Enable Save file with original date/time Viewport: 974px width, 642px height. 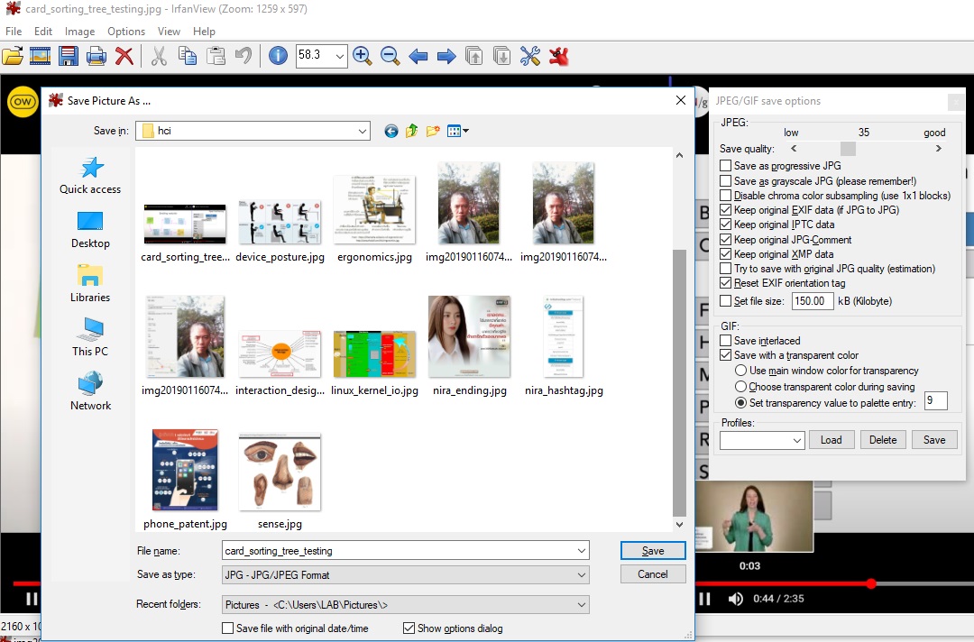click(228, 628)
